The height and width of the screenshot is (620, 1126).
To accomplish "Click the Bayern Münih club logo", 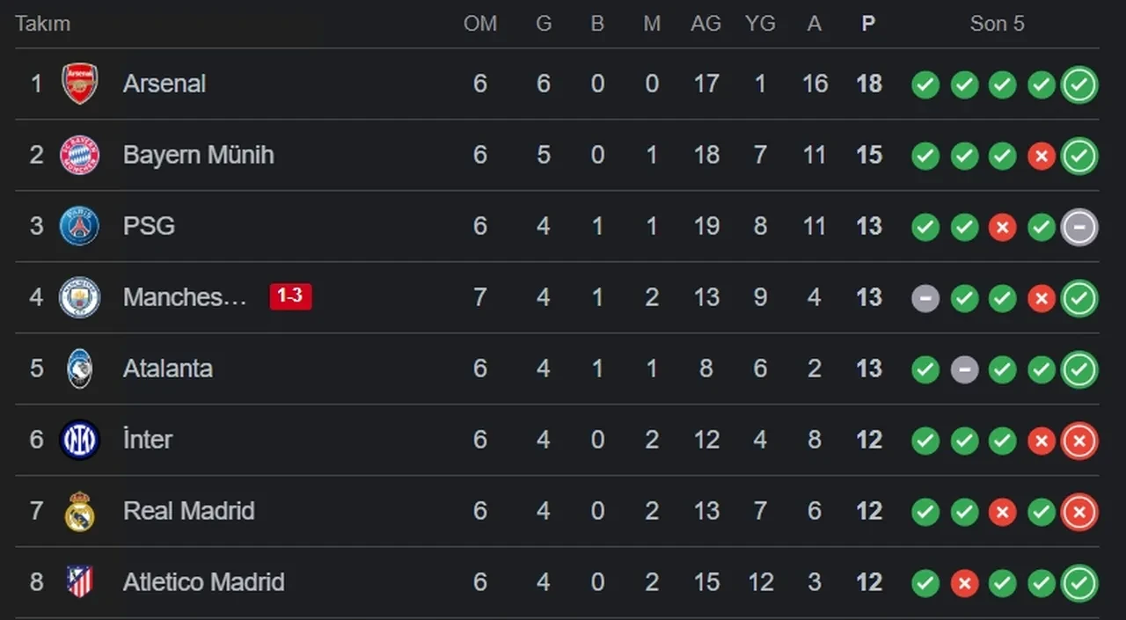I will [79, 156].
